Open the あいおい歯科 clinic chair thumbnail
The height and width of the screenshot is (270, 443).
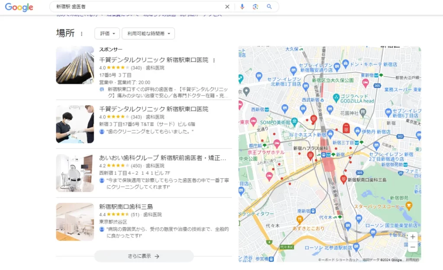(x=75, y=173)
